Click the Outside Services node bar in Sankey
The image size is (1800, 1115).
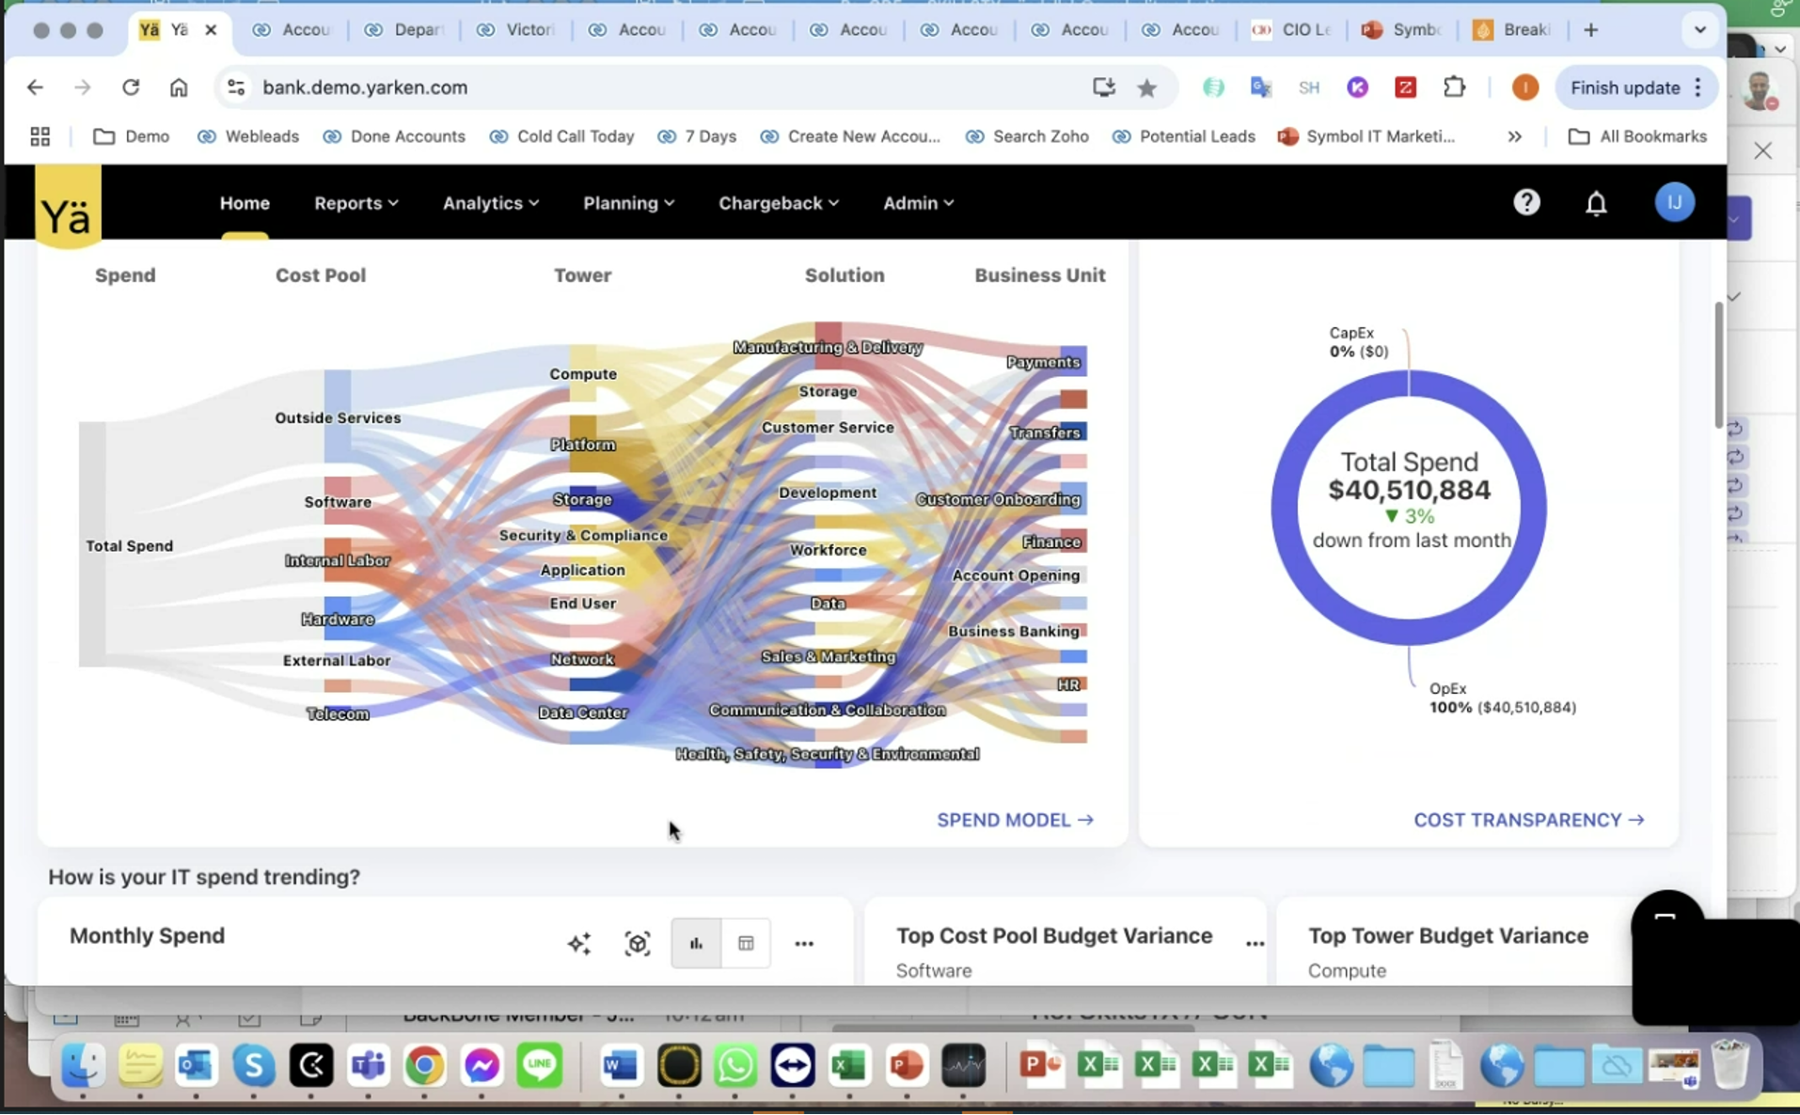(338, 416)
